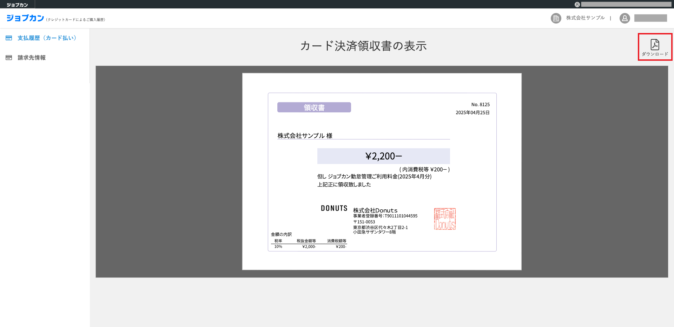Screen dimensions: 674x327
Task: Click the blue ジョブカン logo
Action: [x=25, y=18]
